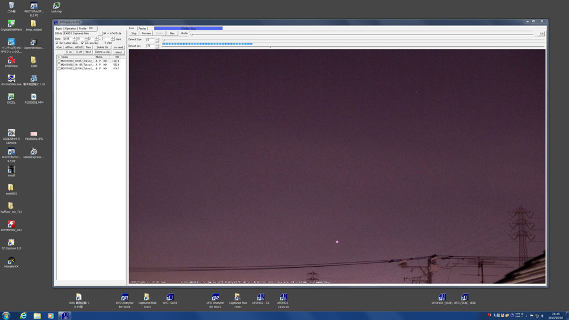Open the bmp_output folder on desktop

[x=34, y=25]
